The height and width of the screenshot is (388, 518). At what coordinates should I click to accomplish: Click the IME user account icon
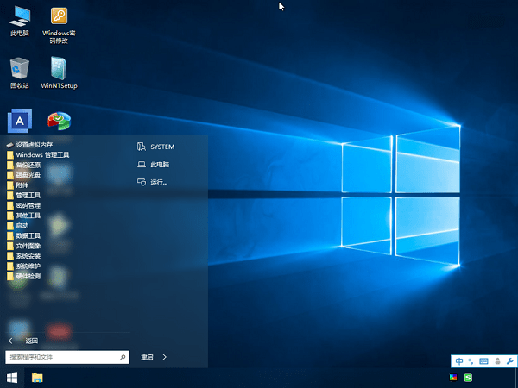pos(497,361)
